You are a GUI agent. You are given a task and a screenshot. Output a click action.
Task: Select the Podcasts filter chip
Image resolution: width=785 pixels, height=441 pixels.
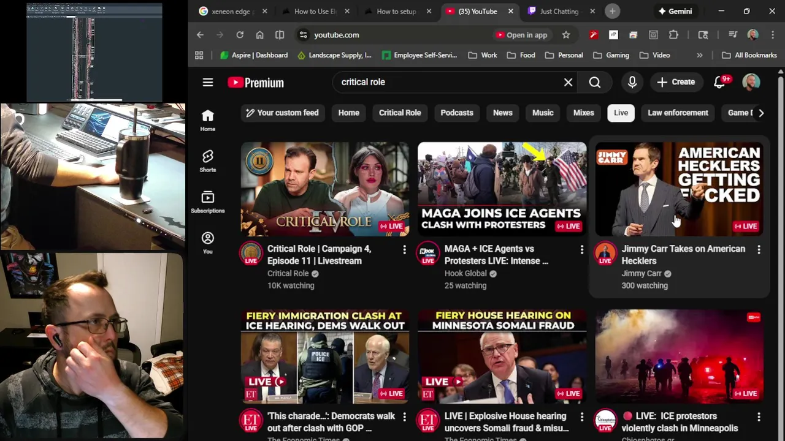[457, 113]
